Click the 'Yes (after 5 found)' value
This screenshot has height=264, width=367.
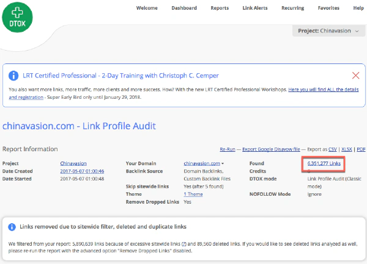pos(204,187)
